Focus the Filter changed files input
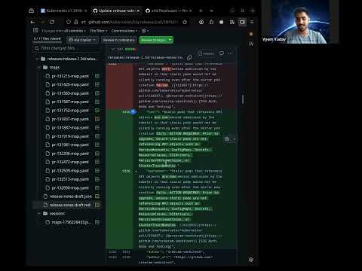The width and height of the screenshot is (362, 271). 67,48
